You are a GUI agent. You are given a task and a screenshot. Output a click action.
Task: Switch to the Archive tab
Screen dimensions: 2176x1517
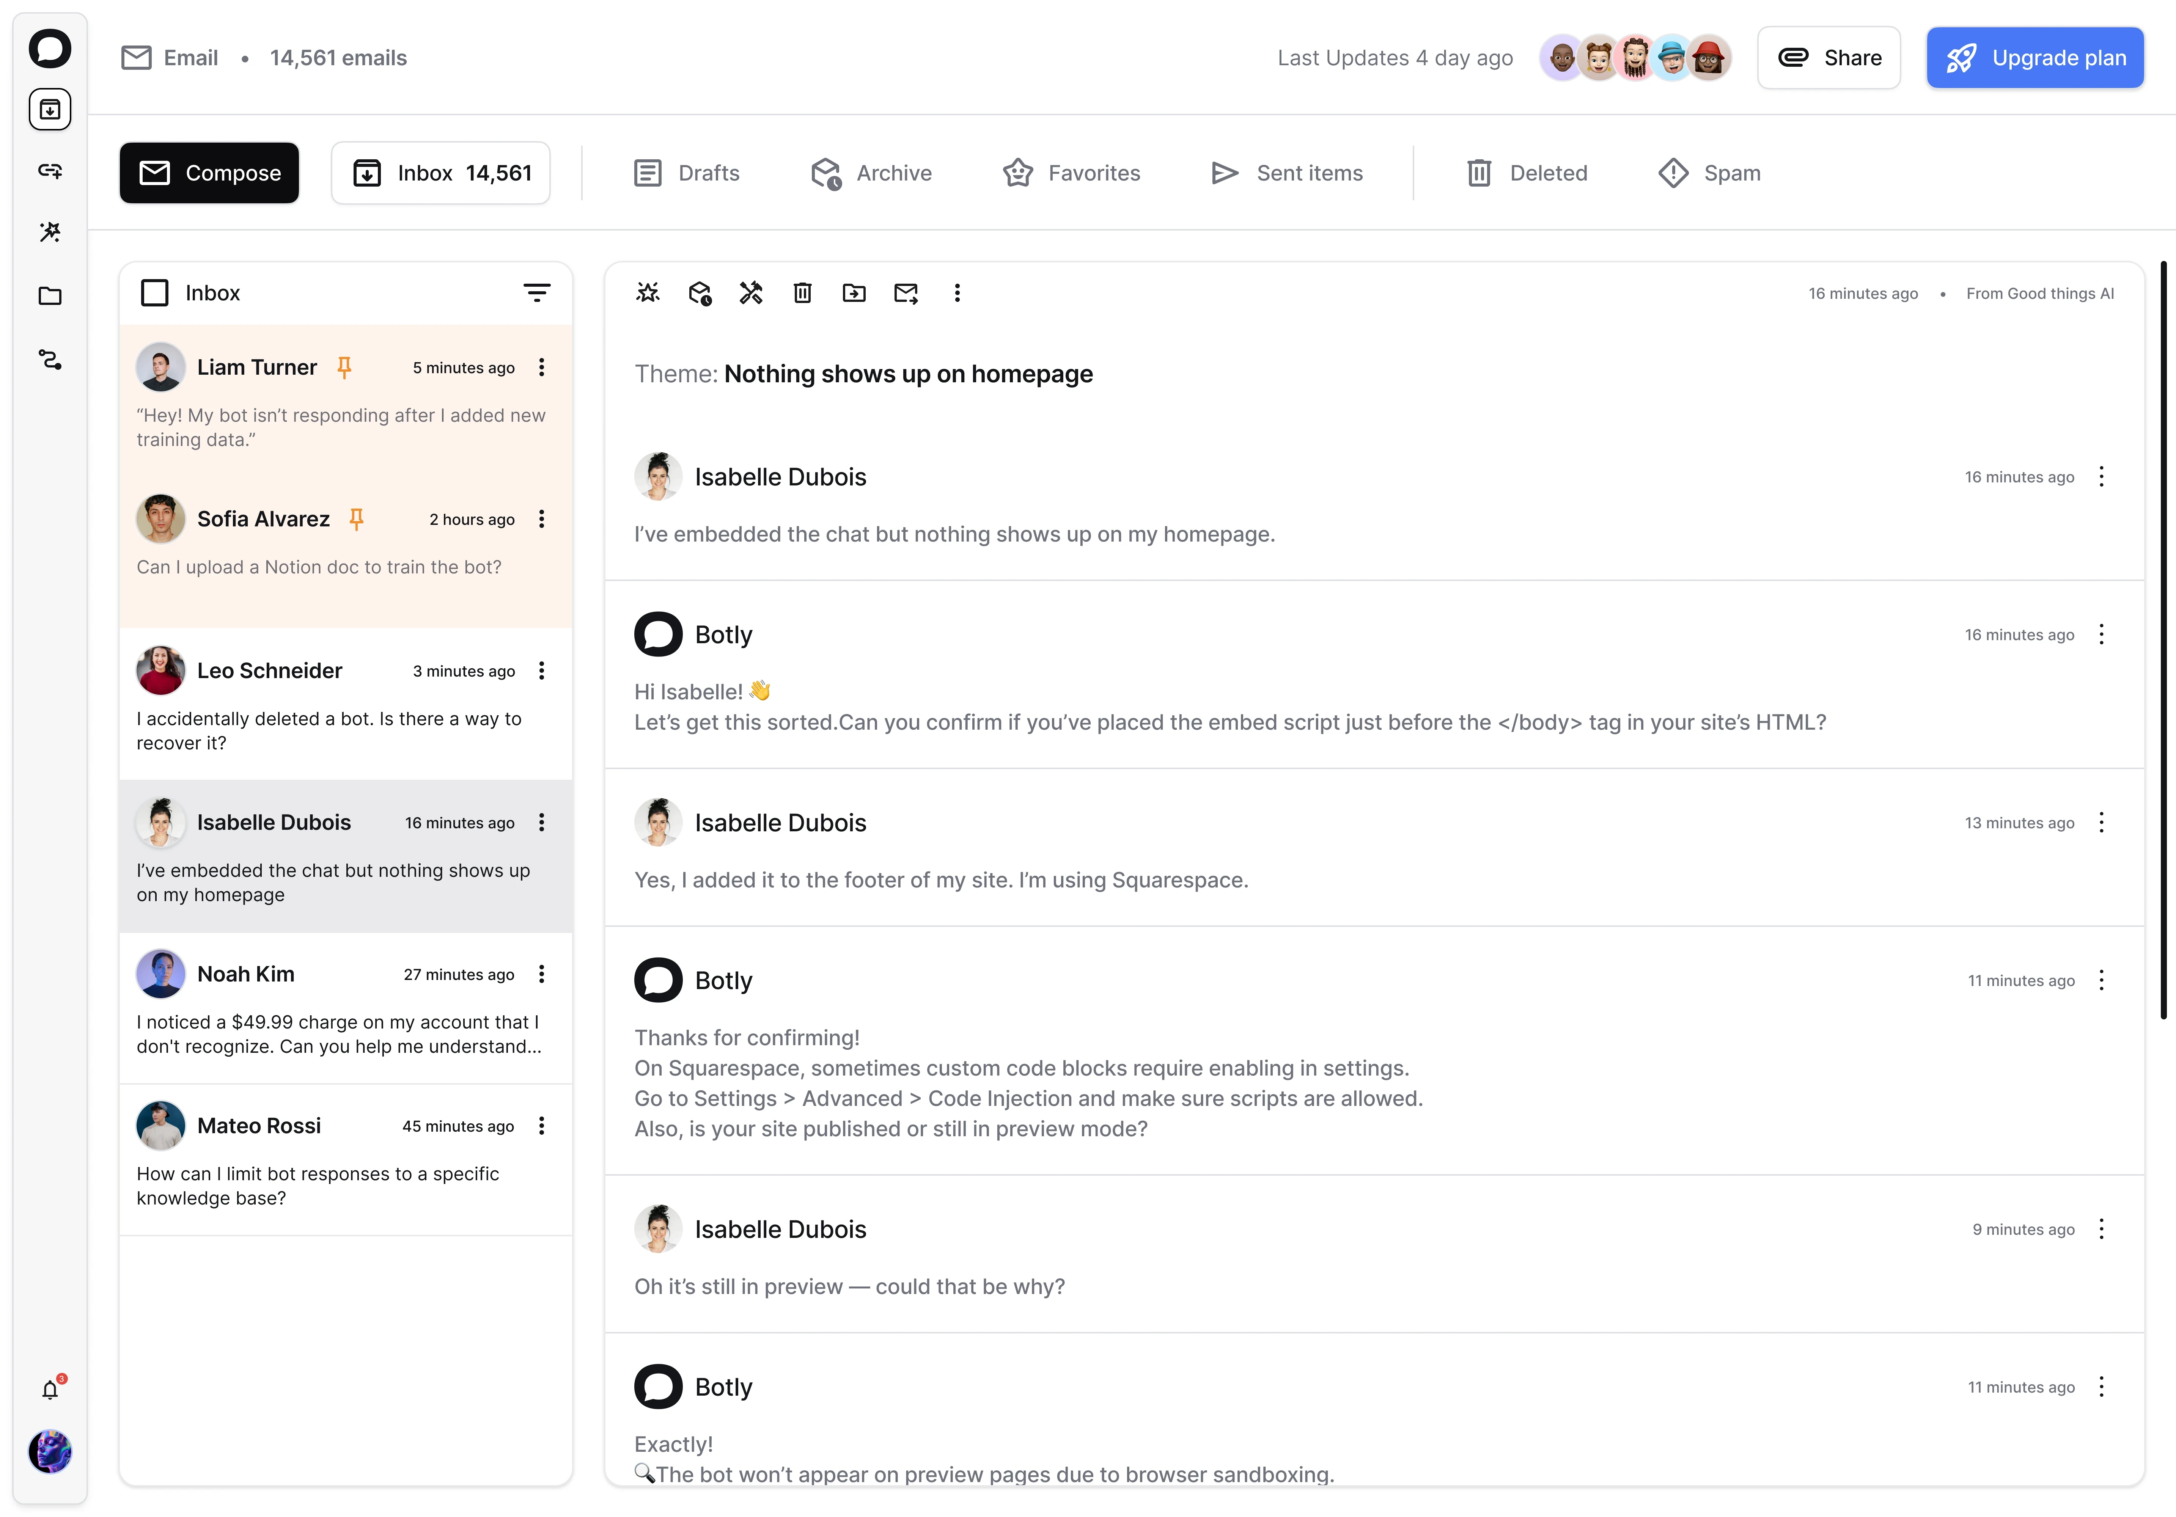[871, 173]
